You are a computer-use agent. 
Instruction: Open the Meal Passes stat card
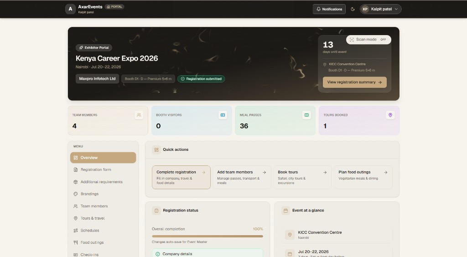click(x=275, y=120)
